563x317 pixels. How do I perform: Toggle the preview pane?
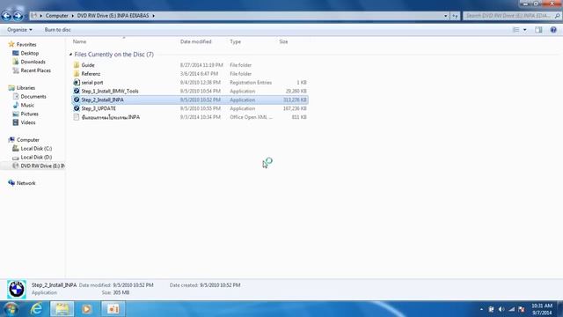coord(538,30)
